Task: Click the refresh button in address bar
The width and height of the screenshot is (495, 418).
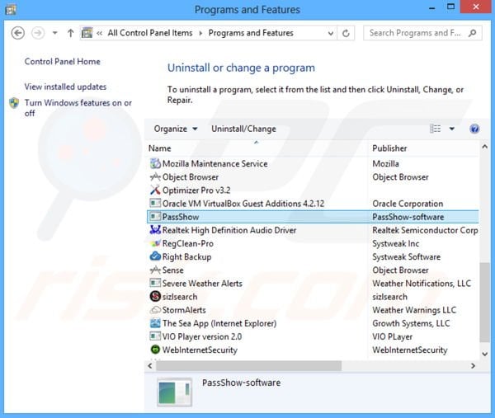Action: click(x=346, y=33)
